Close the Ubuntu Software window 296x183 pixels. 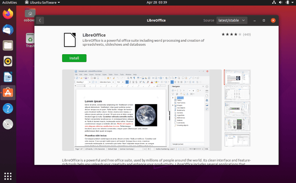pyautogui.click(x=273, y=20)
